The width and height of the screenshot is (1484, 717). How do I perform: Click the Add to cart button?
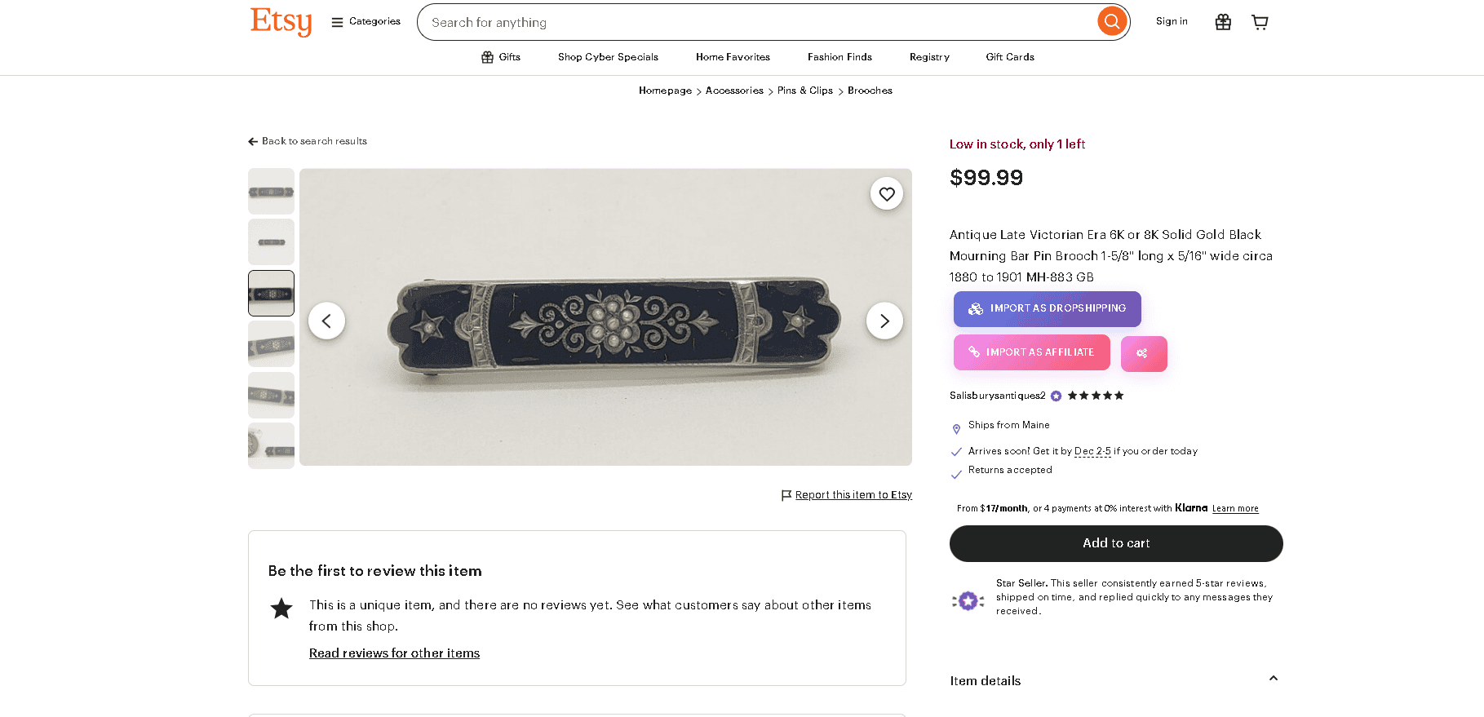point(1115,543)
